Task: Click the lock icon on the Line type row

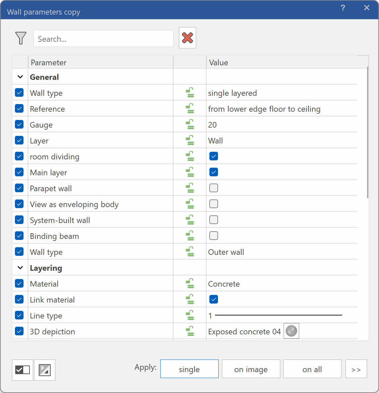Action: tap(189, 315)
